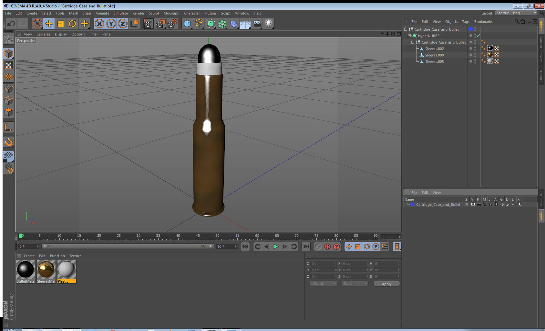
Task: Select the Live Selection tool
Action: click(37, 24)
